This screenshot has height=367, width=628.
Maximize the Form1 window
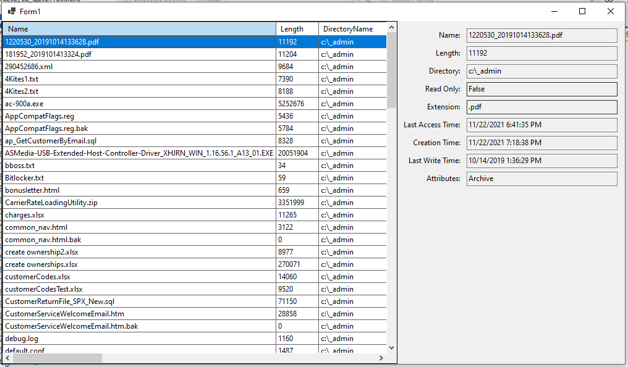582,11
